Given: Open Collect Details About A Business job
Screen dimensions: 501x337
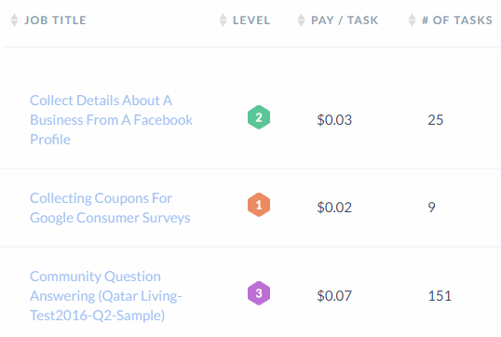Looking at the screenshot, I should [111, 120].
